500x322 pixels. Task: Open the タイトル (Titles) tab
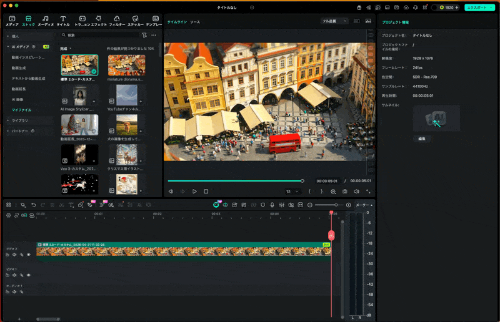pyautogui.click(x=63, y=21)
